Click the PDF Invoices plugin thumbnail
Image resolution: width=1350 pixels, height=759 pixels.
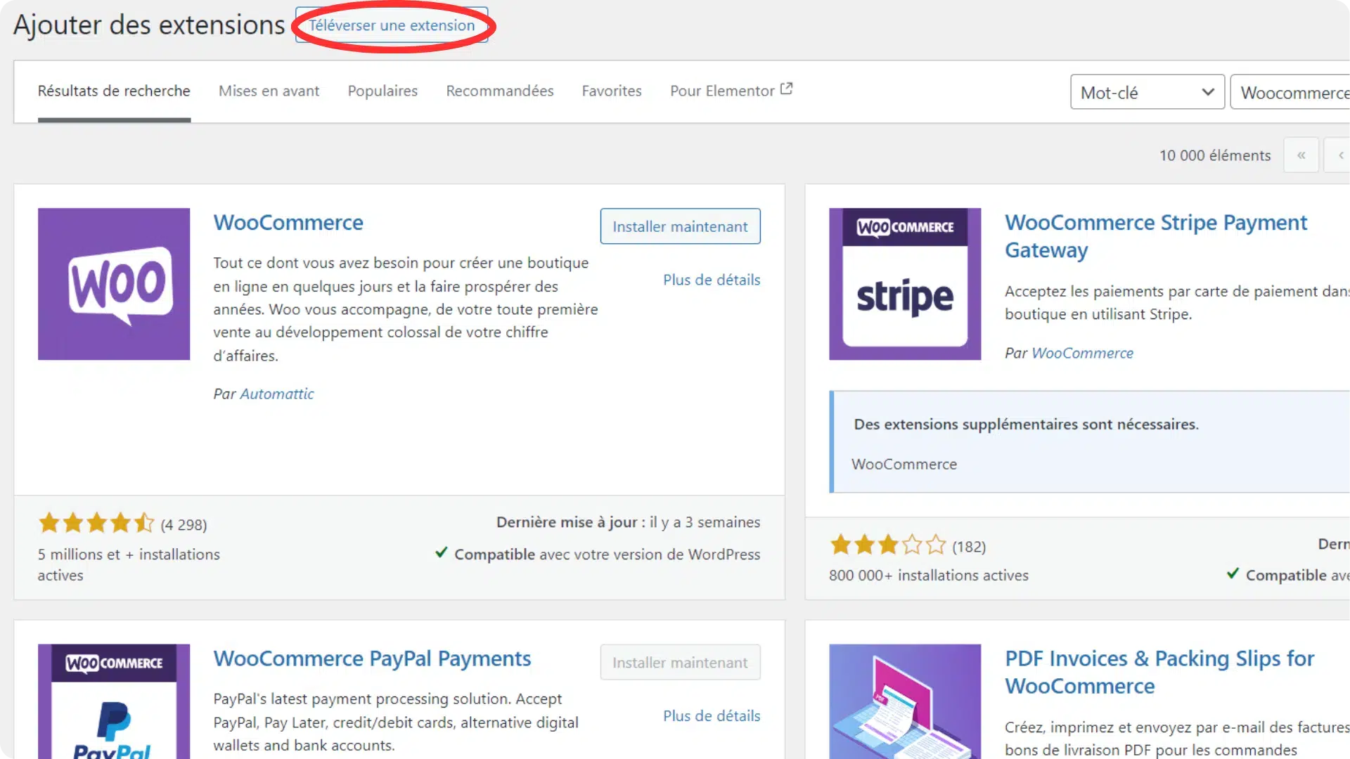[905, 701]
